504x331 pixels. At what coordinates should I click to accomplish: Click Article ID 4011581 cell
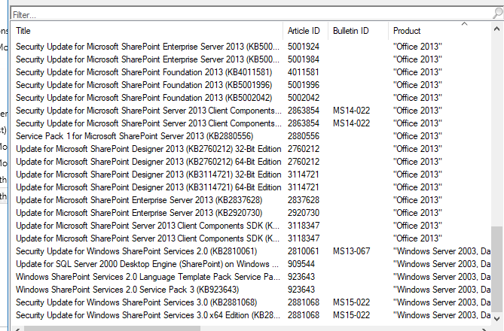coord(304,72)
